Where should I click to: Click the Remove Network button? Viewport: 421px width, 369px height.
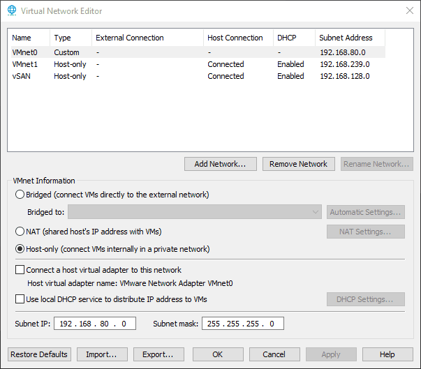(299, 164)
